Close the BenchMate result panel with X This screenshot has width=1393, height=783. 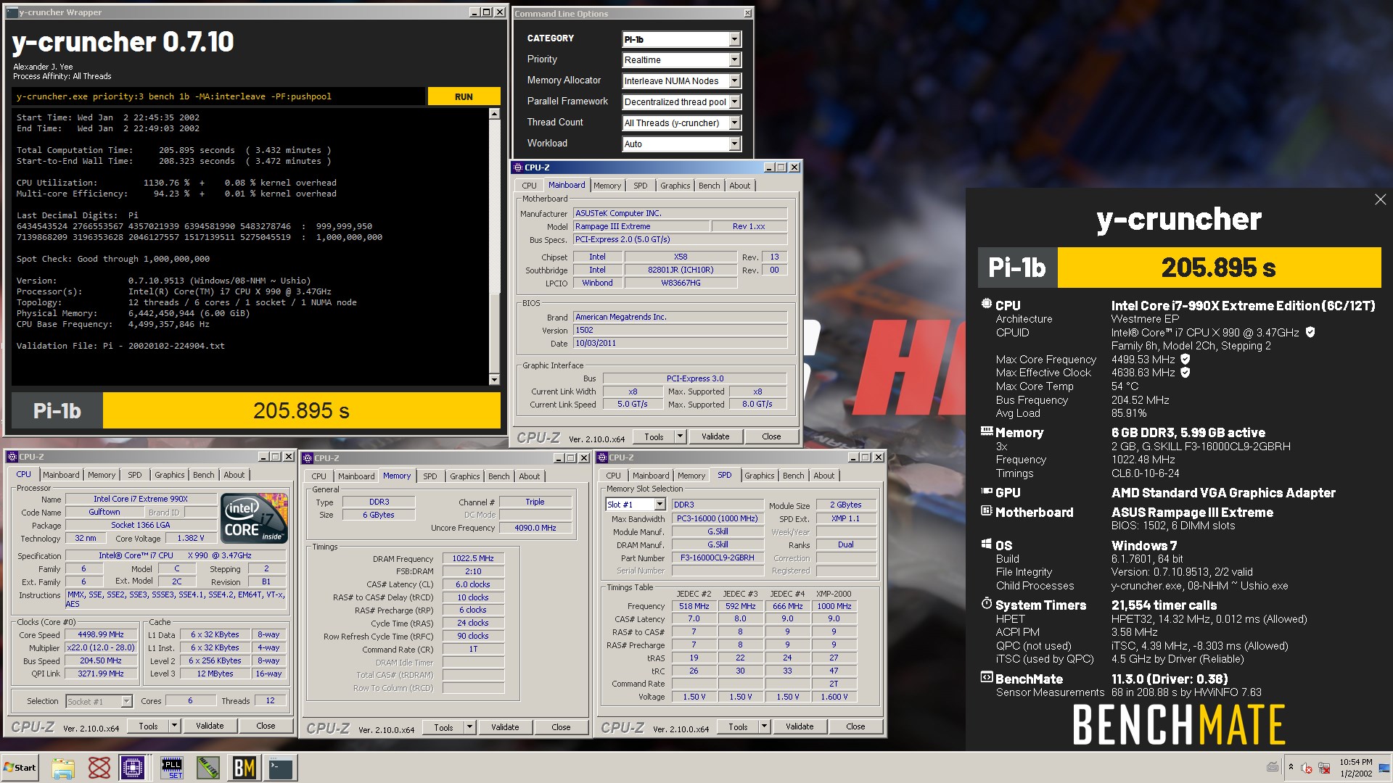pos(1380,199)
